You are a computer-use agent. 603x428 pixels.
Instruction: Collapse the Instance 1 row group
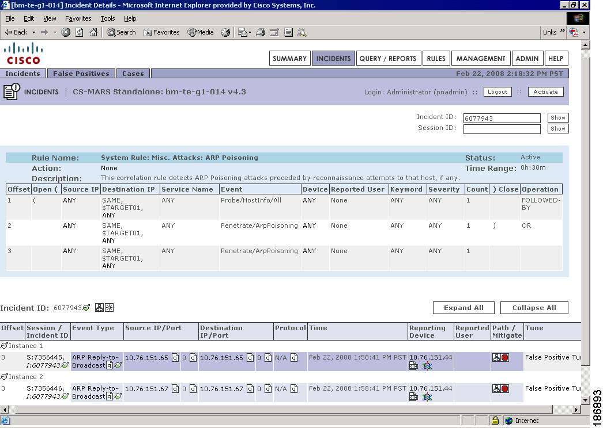tap(4, 346)
